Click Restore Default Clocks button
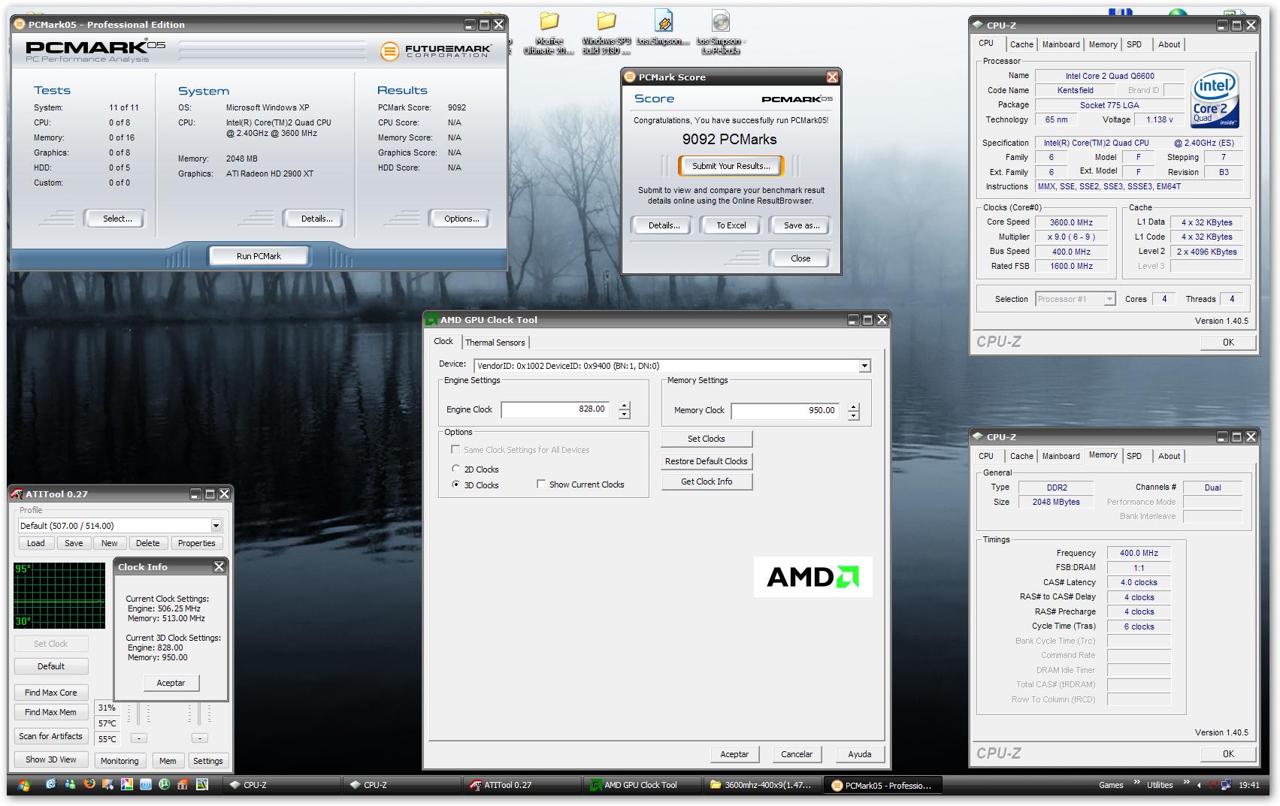 [707, 461]
